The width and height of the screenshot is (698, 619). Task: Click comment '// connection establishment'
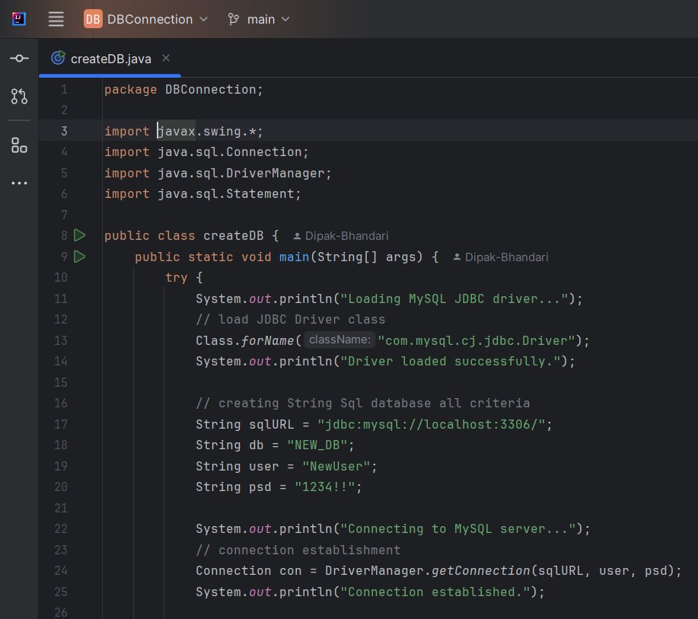(298, 550)
